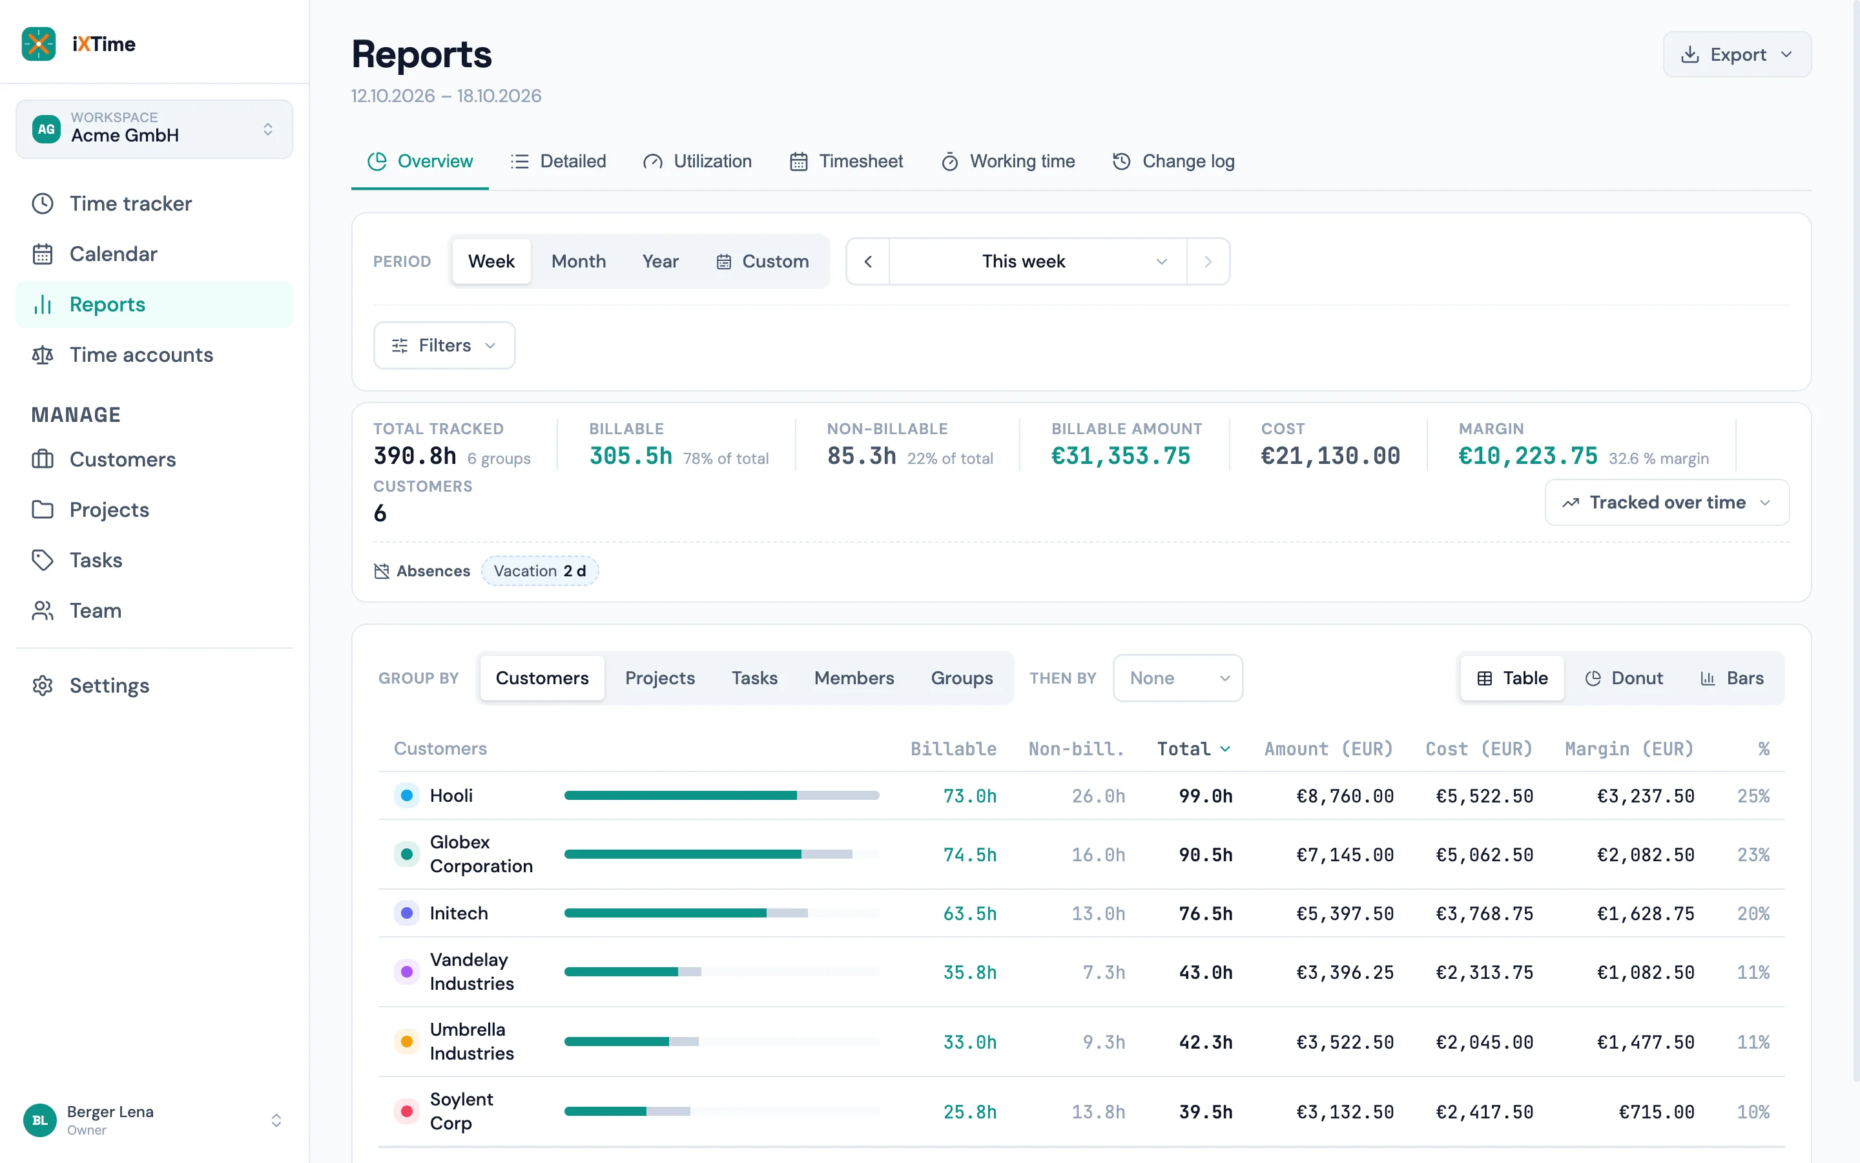1860x1163 pixels.
Task: Group by Groups
Action: coord(962,678)
